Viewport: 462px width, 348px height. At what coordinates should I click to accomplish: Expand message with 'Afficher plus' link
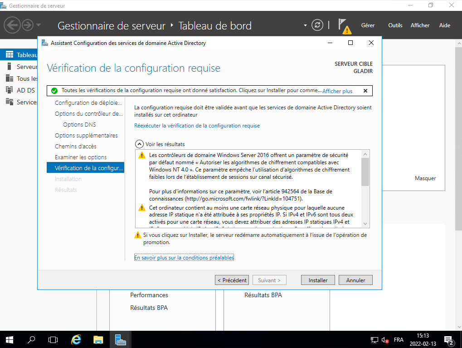[337, 91]
